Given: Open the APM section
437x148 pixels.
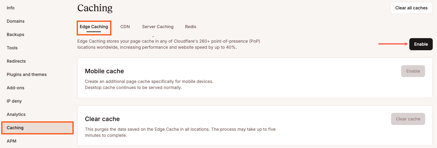Looking at the screenshot, I should (x=12, y=141).
